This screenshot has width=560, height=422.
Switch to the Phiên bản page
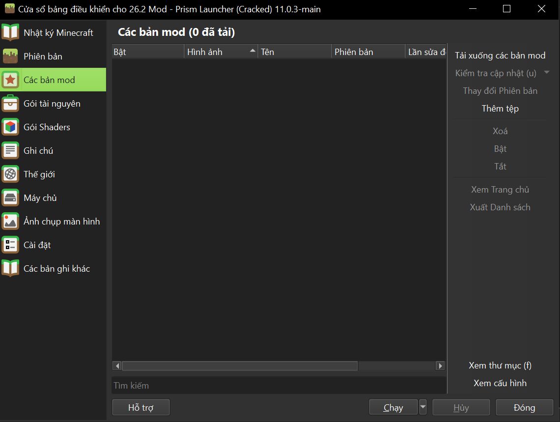pyautogui.click(x=53, y=56)
